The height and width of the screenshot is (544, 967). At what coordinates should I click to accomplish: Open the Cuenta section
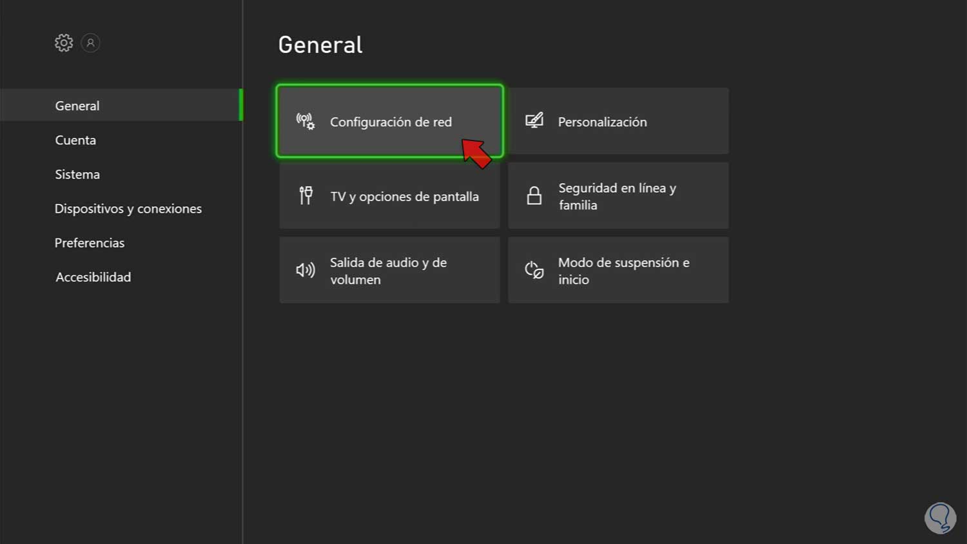75,140
